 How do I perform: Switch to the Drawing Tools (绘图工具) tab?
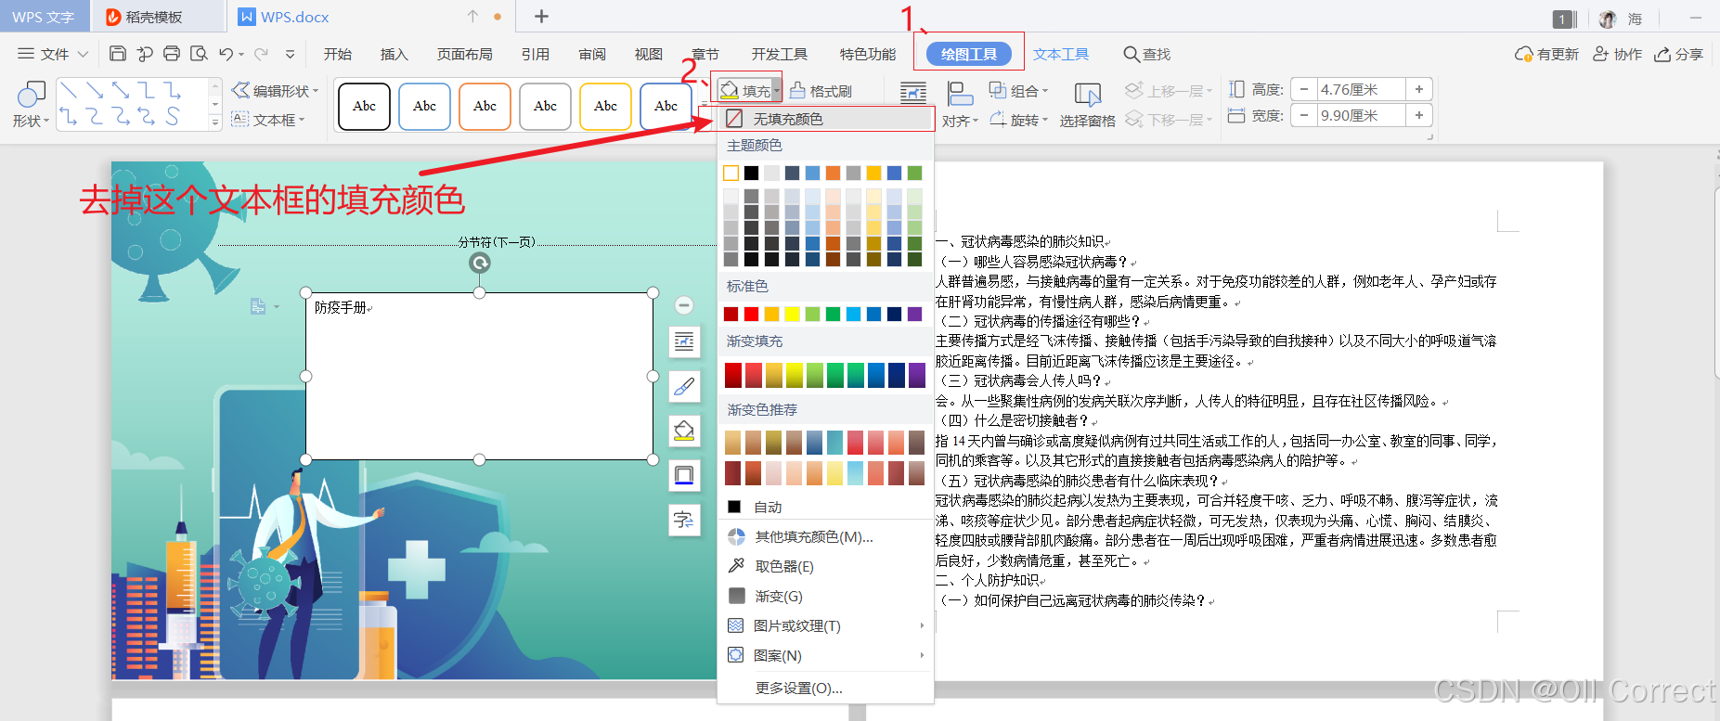coord(969,54)
